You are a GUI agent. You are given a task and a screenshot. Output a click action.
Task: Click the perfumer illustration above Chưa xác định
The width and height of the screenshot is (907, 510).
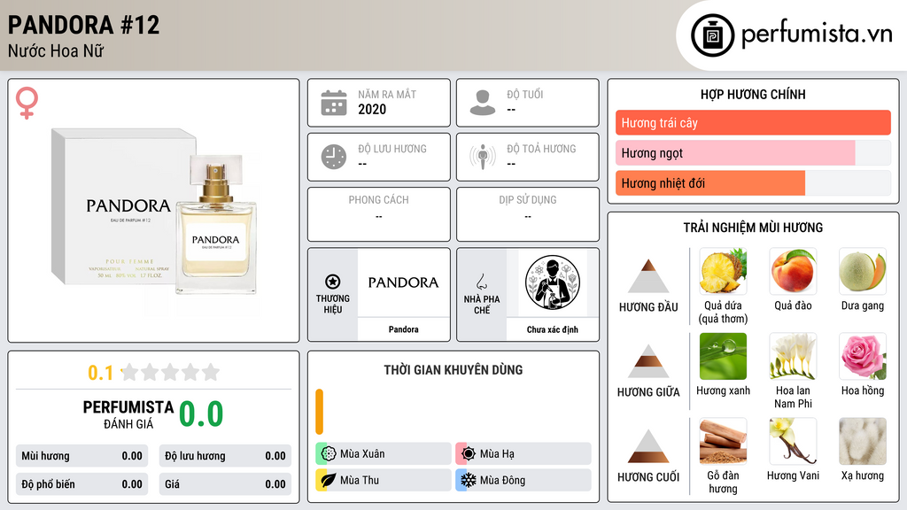point(553,282)
